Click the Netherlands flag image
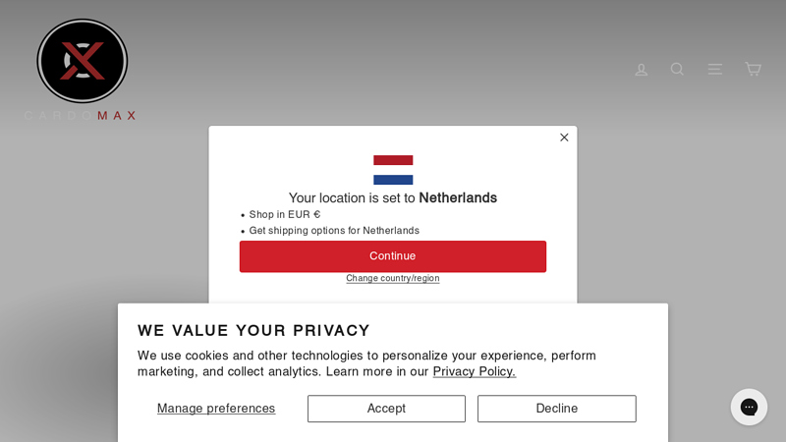 pyautogui.click(x=393, y=170)
